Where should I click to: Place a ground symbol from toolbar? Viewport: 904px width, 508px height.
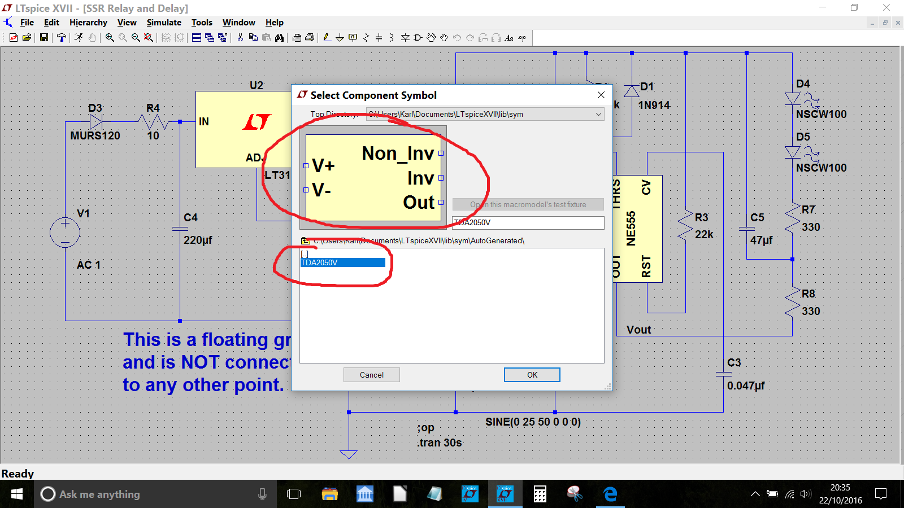point(340,38)
